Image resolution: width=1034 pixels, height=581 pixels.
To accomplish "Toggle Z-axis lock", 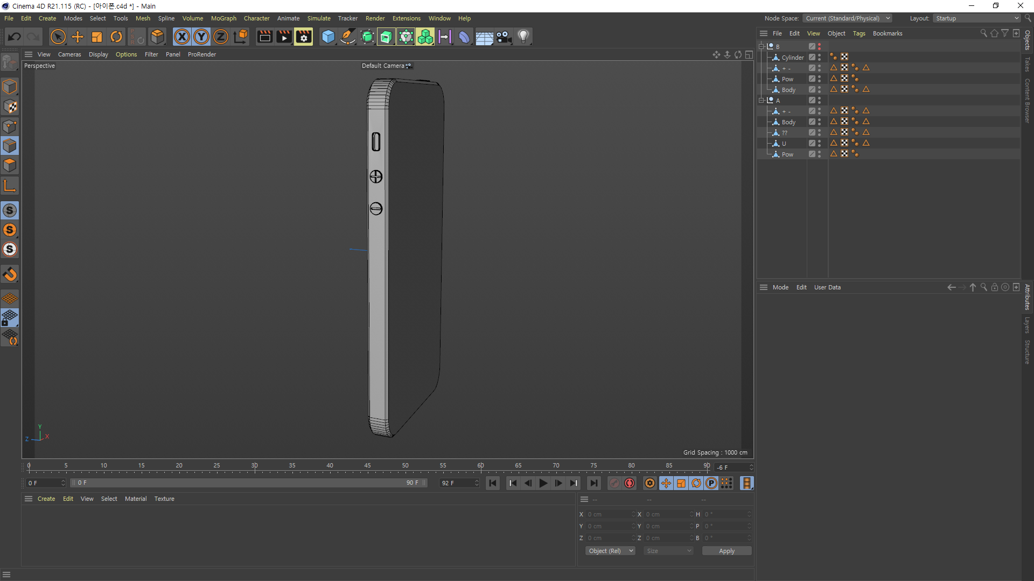I will click(221, 37).
